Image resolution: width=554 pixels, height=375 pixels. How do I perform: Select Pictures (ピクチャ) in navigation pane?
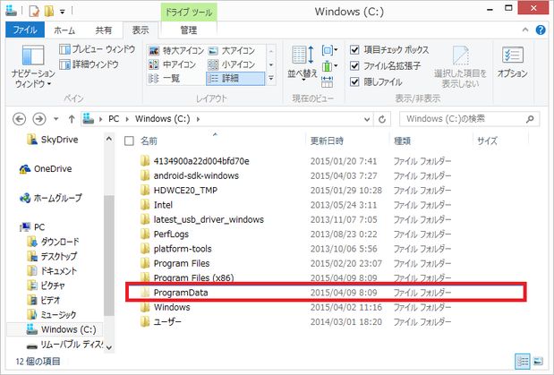[47, 286]
